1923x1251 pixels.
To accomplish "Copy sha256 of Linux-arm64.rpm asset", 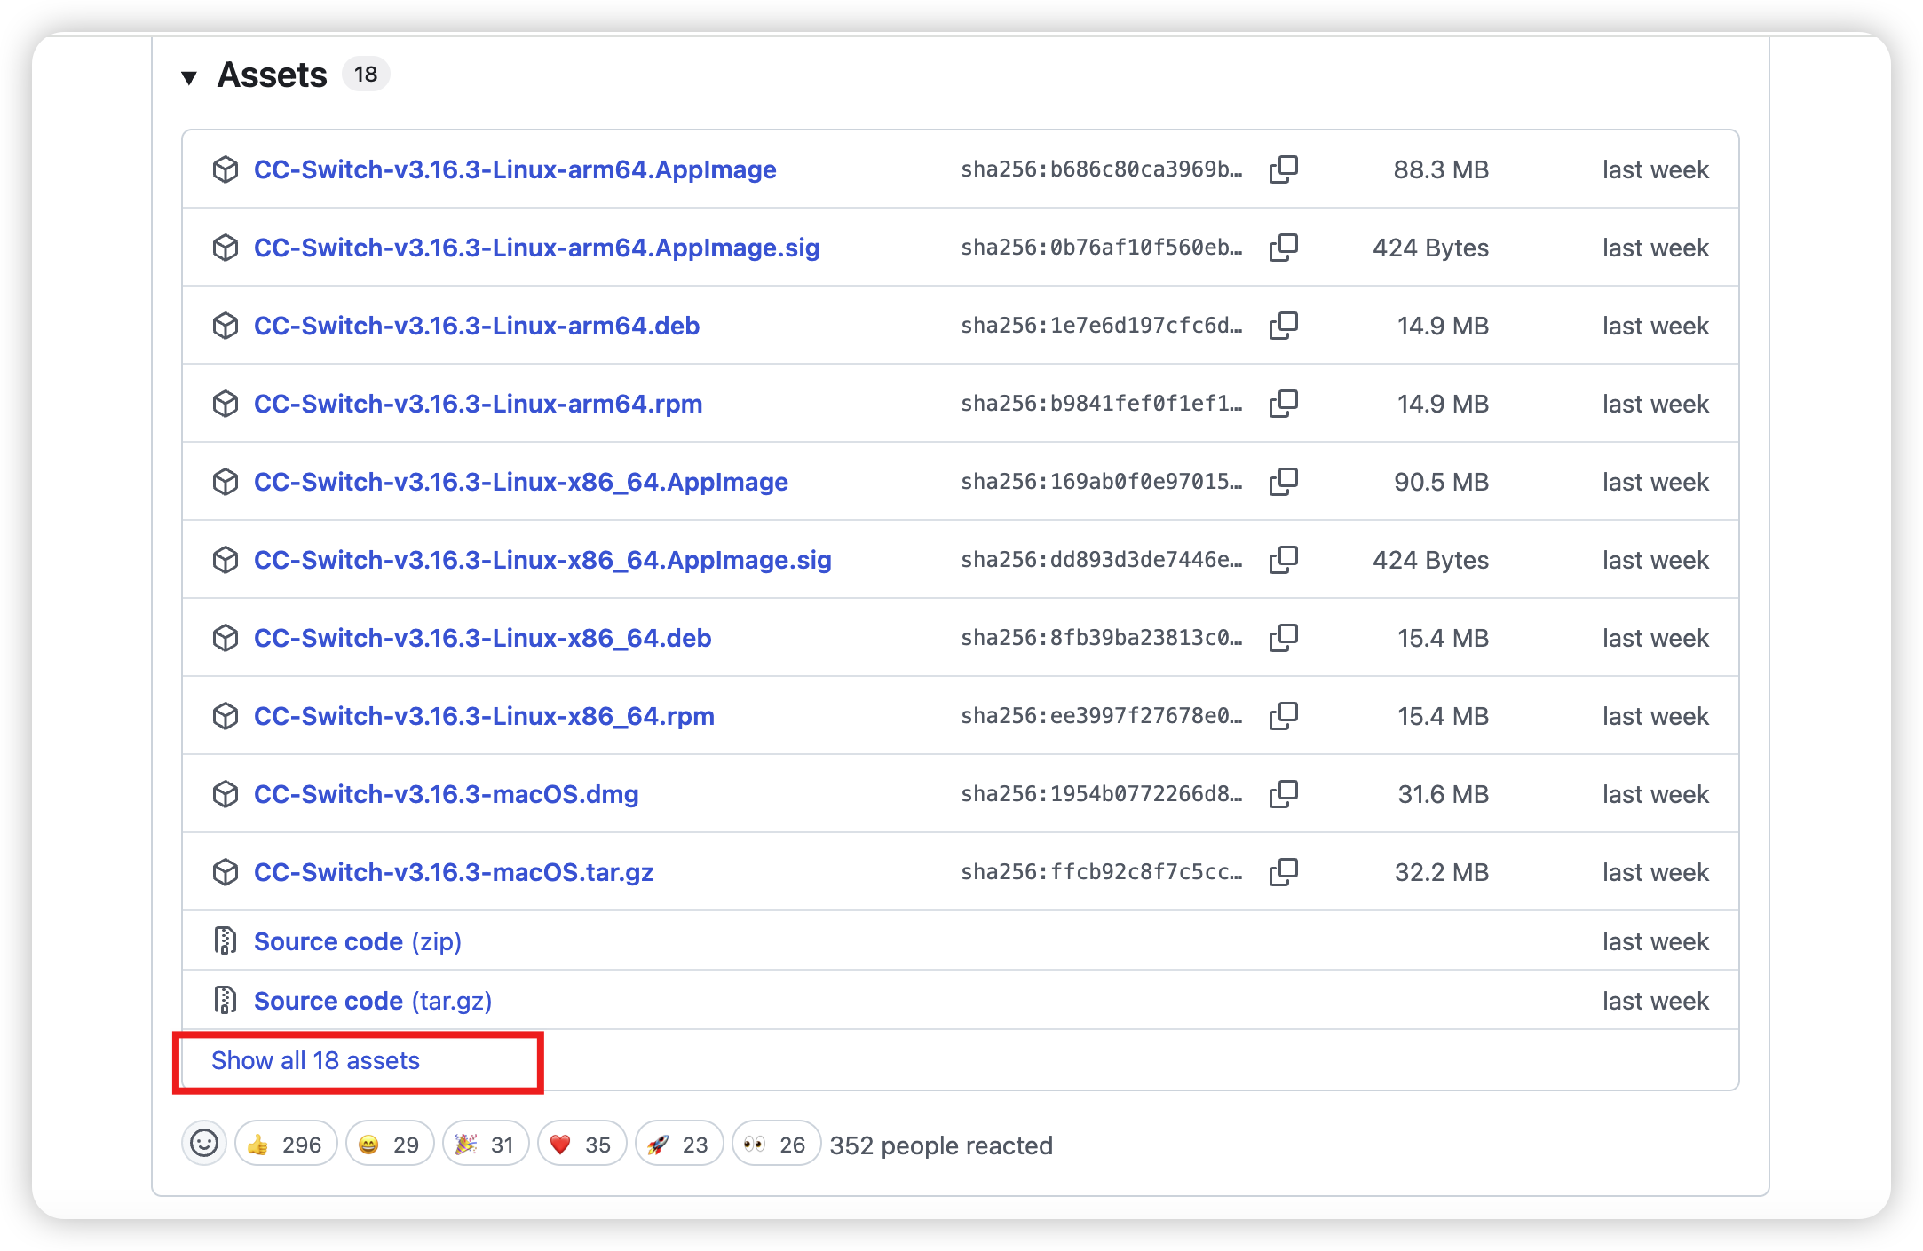I will (x=1284, y=404).
